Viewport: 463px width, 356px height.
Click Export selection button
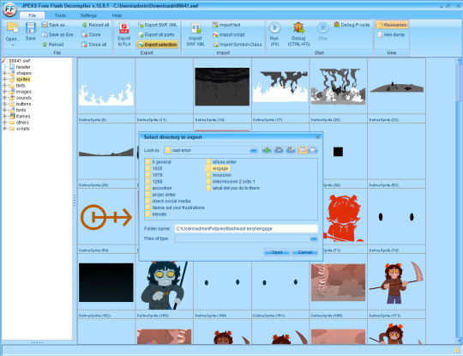[158, 45]
